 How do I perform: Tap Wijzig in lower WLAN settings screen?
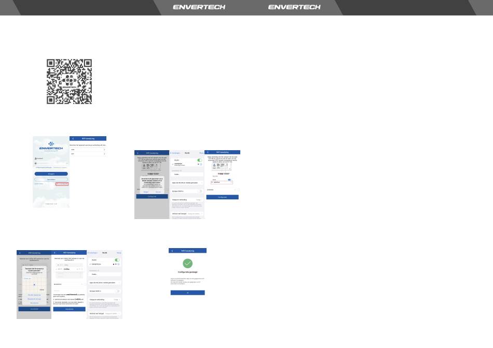point(119,253)
